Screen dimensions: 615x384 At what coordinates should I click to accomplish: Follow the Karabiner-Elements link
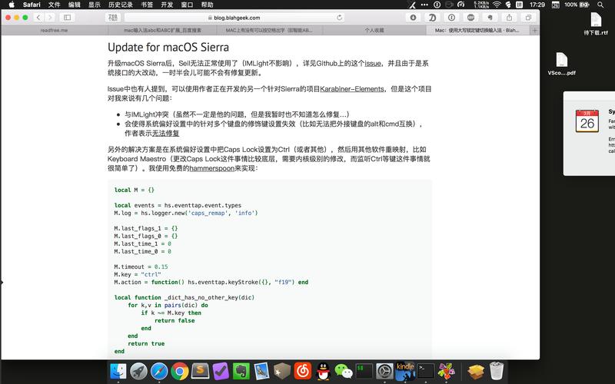352,89
